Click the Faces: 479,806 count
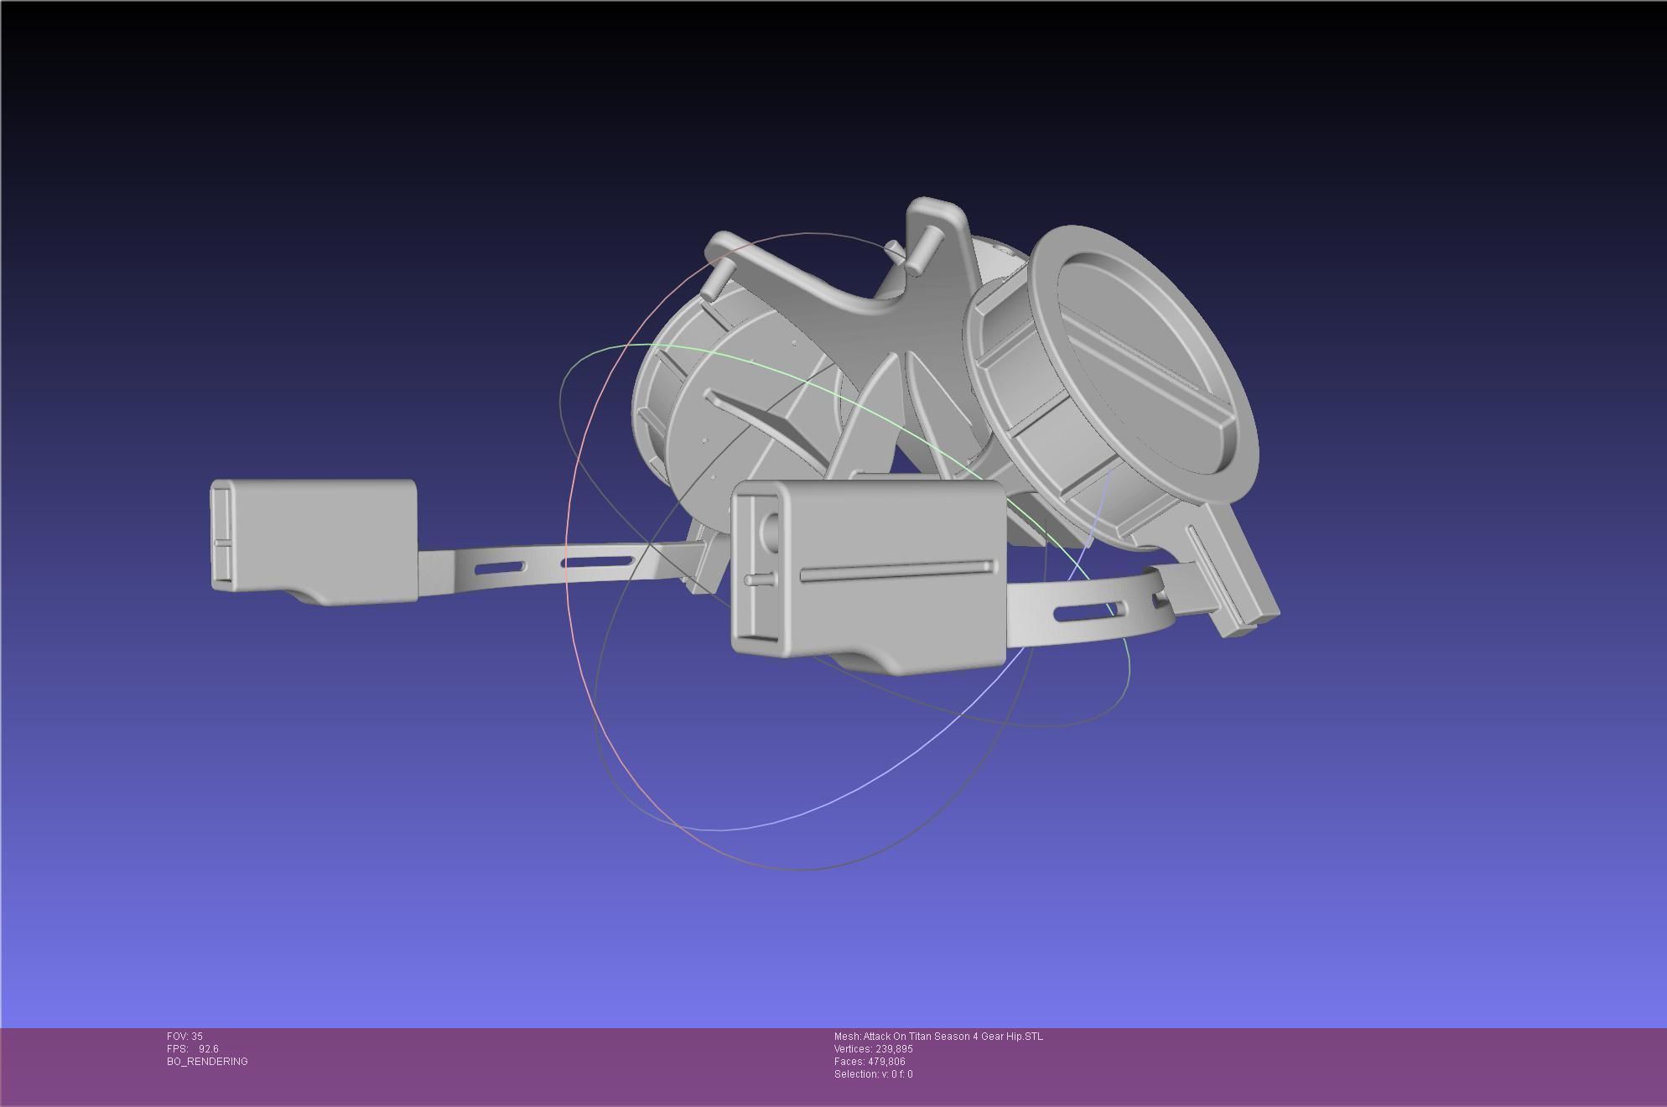The width and height of the screenshot is (1667, 1107). [870, 1062]
